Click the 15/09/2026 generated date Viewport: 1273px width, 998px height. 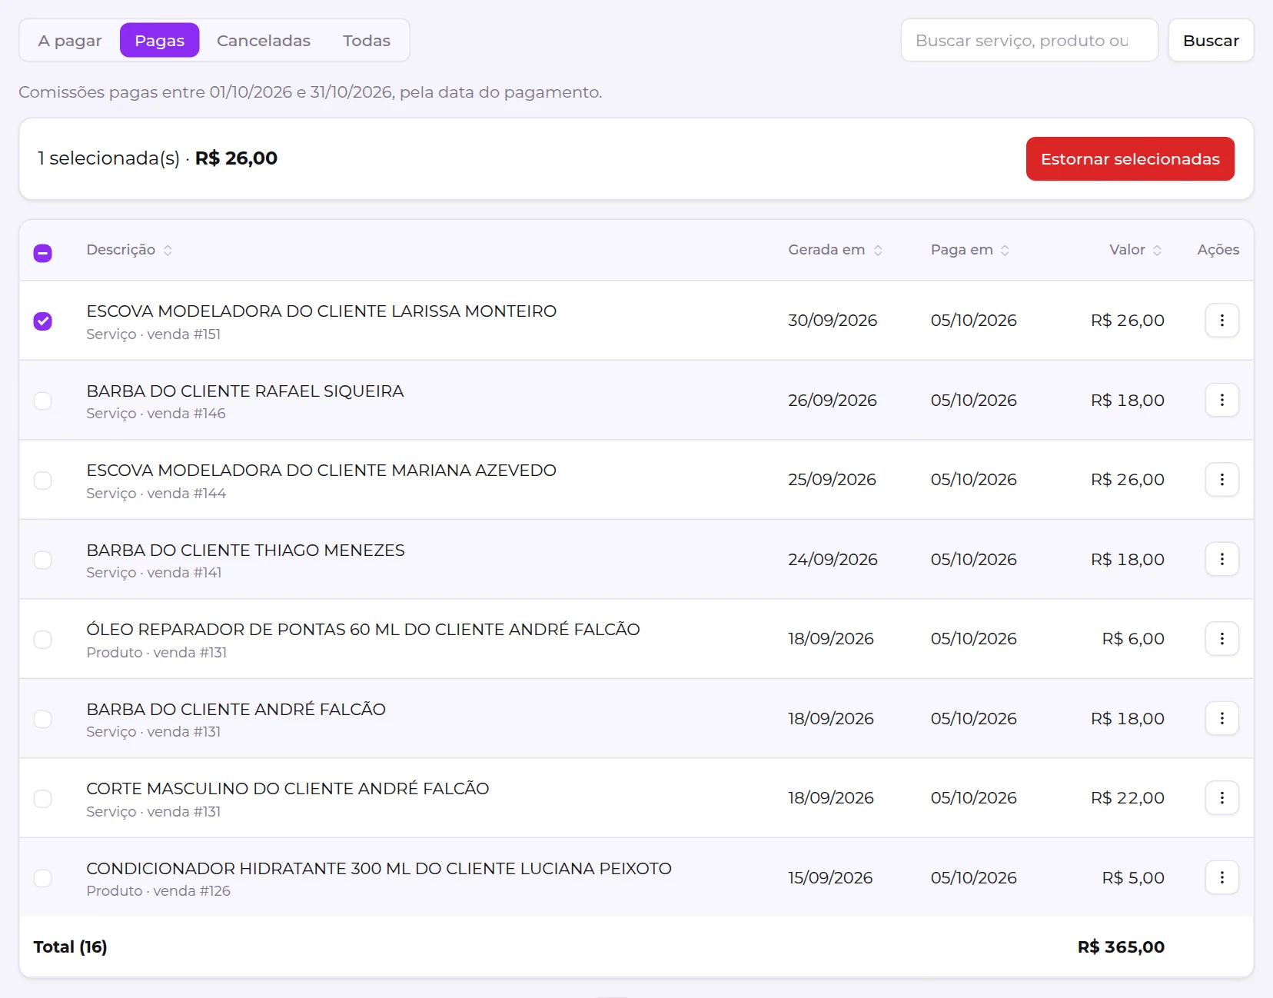(830, 878)
